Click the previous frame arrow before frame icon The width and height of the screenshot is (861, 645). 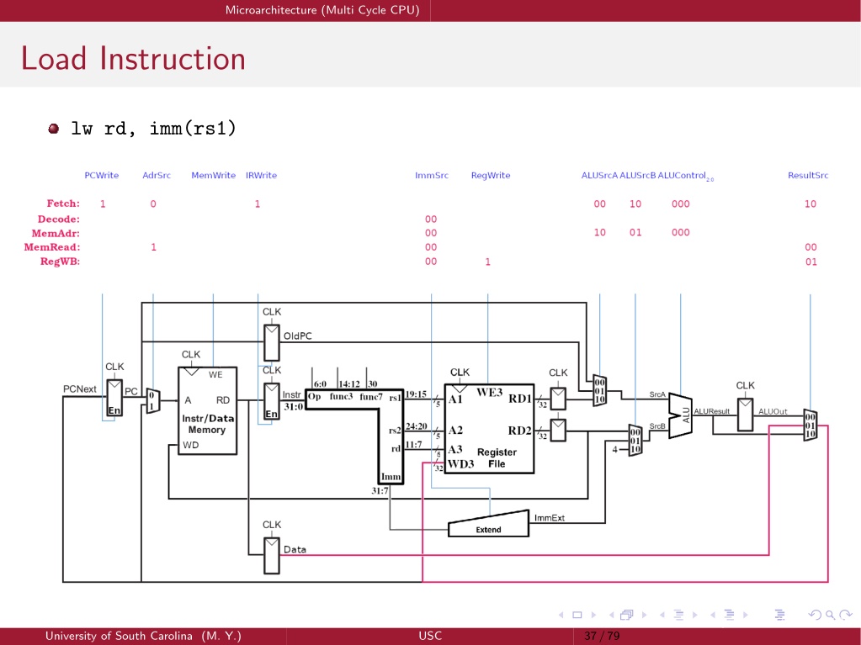611,615
